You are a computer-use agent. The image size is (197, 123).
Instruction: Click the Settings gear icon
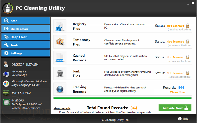[6, 53]
